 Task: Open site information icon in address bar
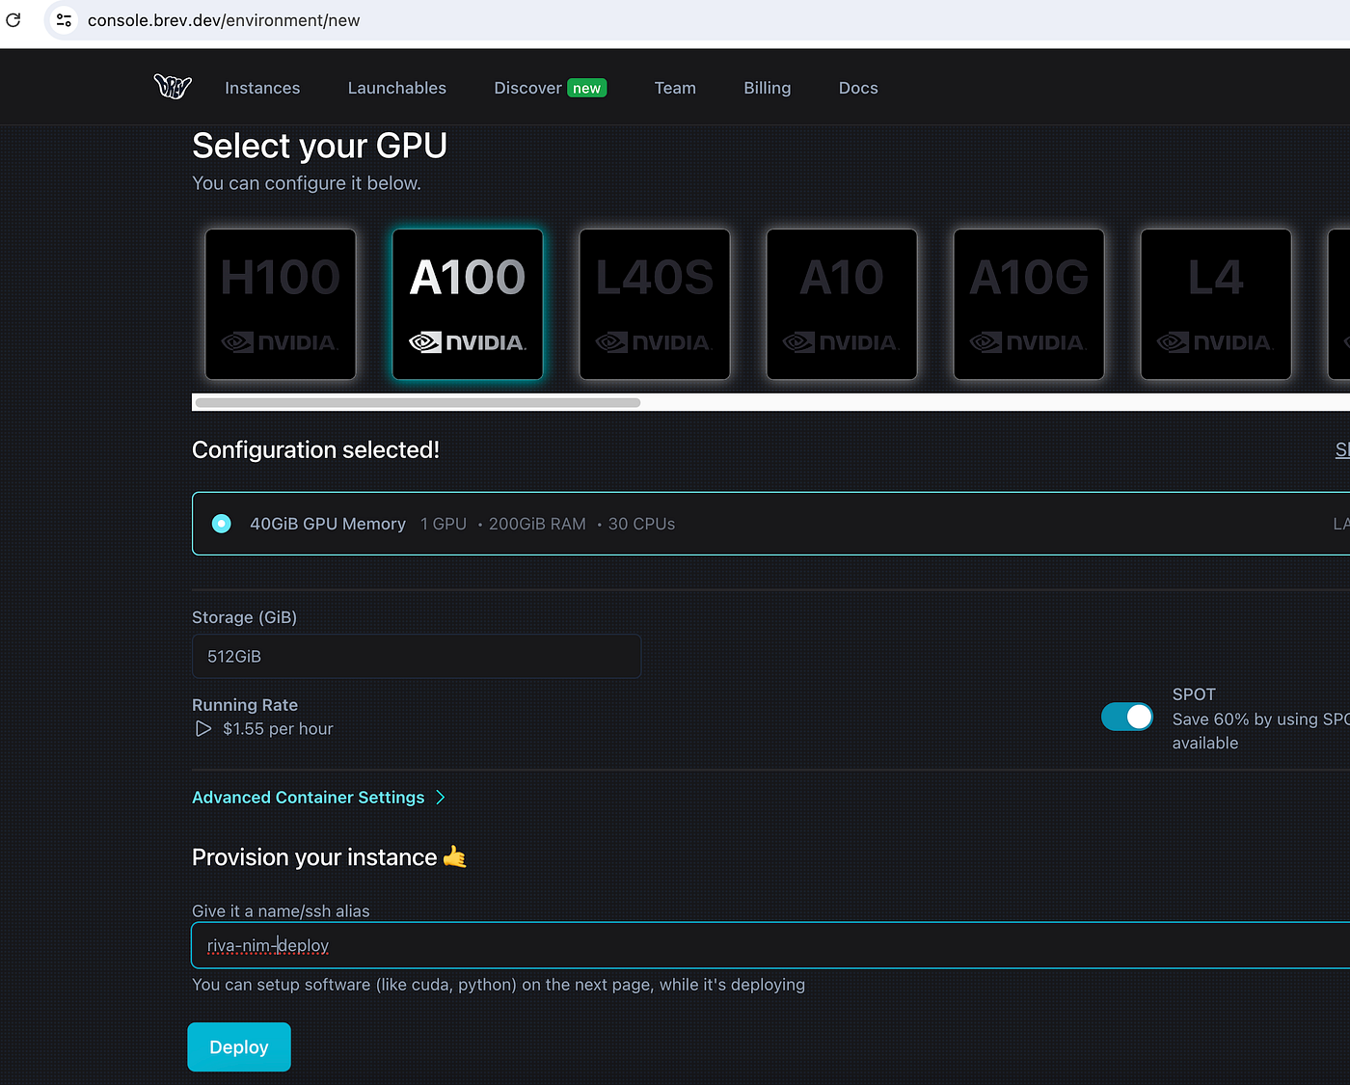point(64,20)
